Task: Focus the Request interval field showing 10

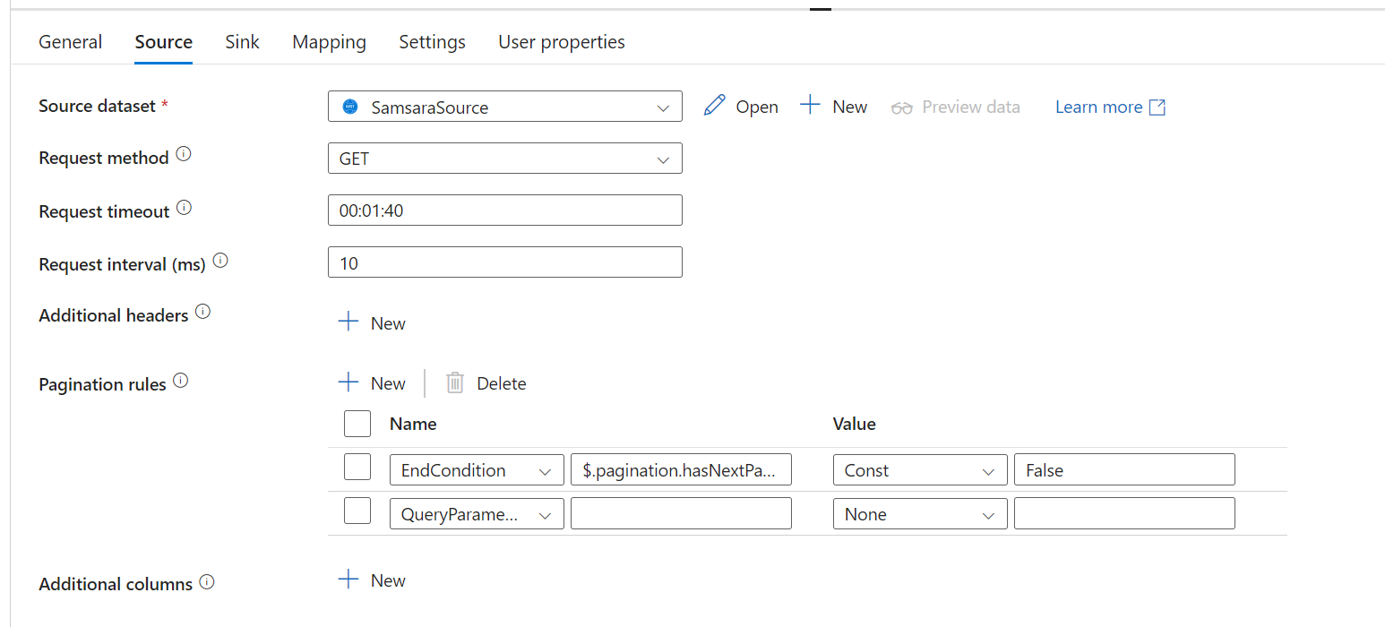Action: click(505, 262)
